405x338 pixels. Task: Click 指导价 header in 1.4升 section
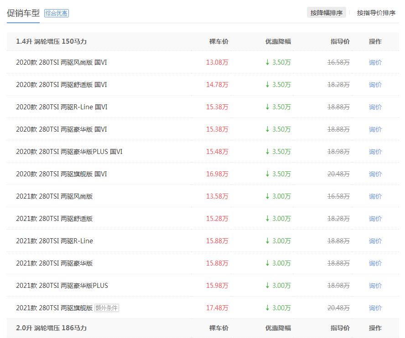tap(340, 41)
